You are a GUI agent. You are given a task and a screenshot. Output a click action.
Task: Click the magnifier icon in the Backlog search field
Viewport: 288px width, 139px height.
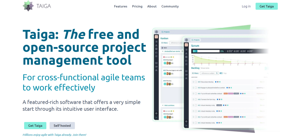click(217, 73)
